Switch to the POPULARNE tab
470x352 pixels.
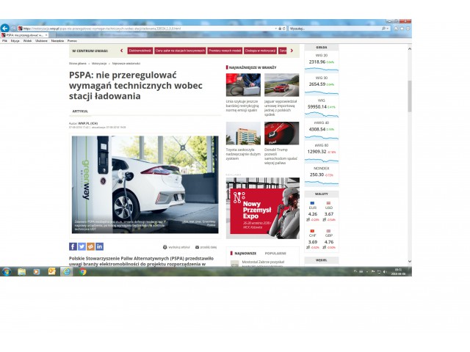click(275, 253)
